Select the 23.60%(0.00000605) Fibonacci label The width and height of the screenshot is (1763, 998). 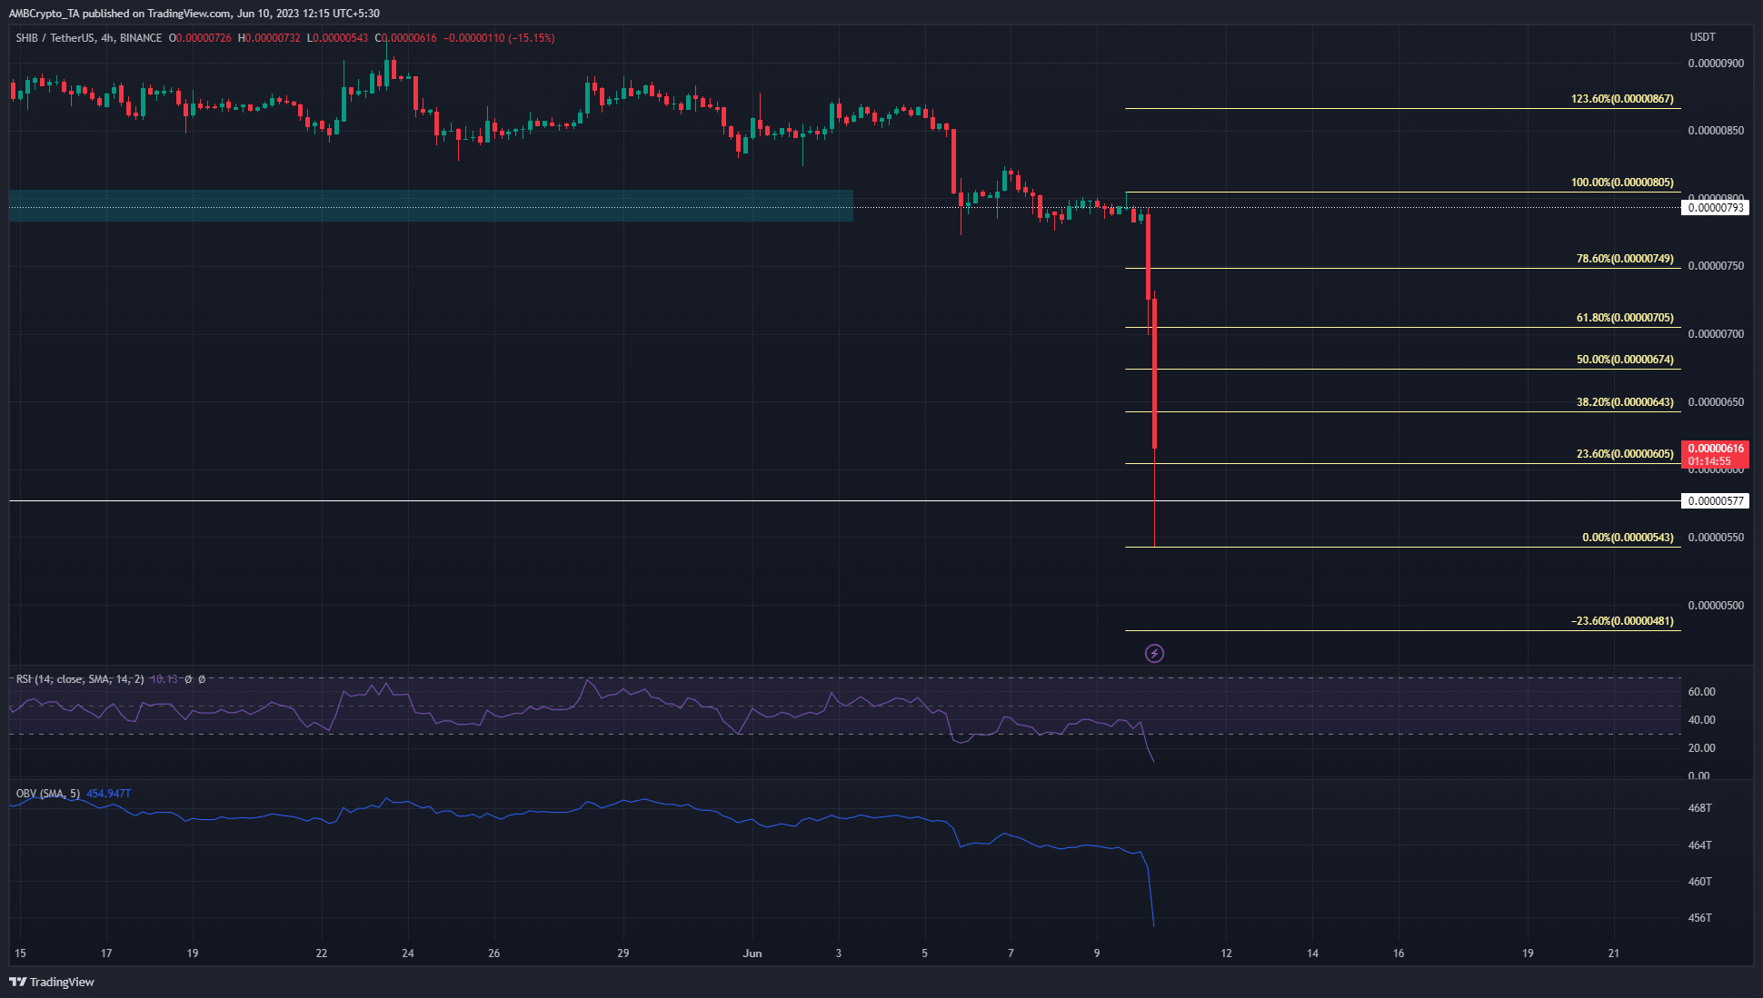point(1625,454)
